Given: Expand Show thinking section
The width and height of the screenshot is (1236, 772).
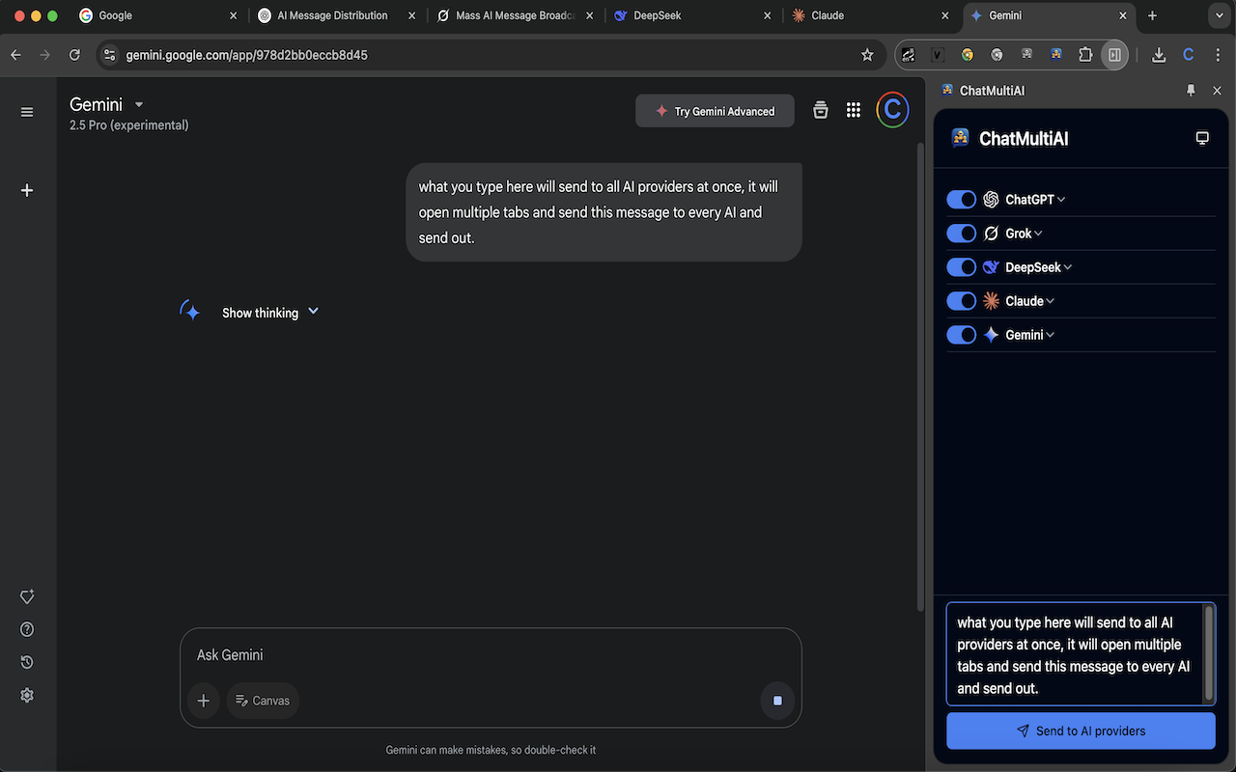Looking at the screenshot, I should click(270, 313).
